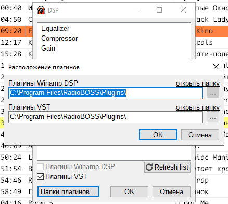
Task: Browse for the VST plugins folder
Action: (213, 117)
